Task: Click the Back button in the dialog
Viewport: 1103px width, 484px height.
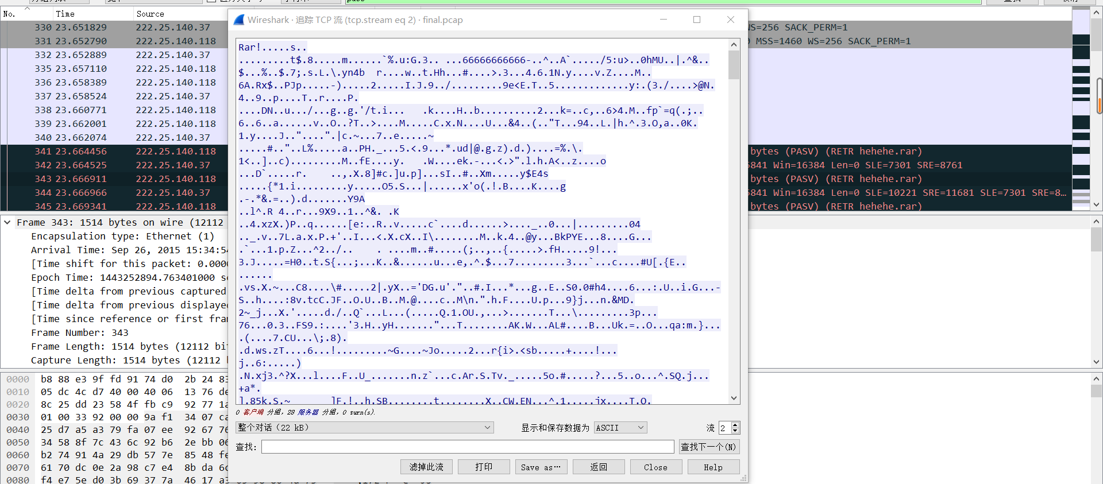Action: click(599, 467)
